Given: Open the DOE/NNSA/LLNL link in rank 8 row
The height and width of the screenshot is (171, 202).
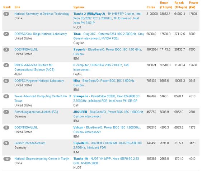Looking at the screenshot, I should (26, 127).
